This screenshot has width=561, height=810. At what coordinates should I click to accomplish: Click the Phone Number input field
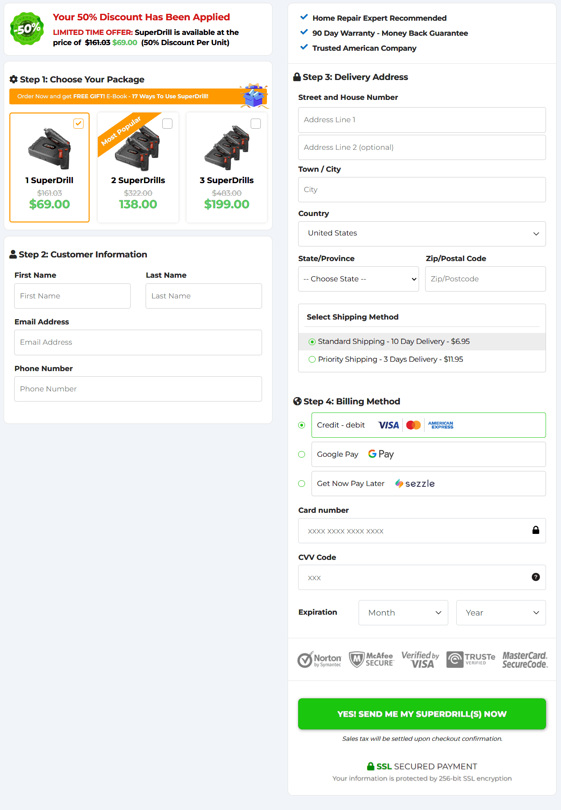tap(138, 389)
